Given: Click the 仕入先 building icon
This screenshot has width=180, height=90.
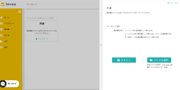Looking at the screenshot, I should tap(1, 35).
